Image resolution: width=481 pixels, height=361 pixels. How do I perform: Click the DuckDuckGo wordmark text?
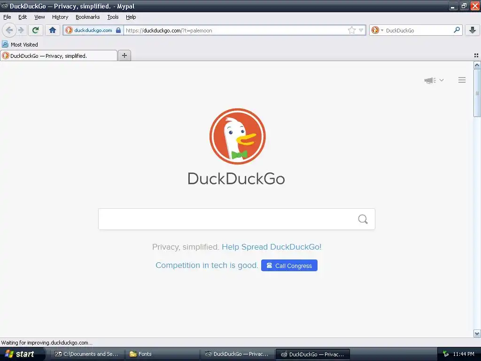(x=236, y=179)
